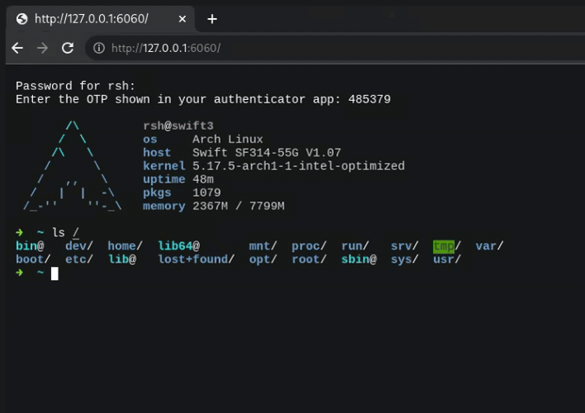Open a new tab with plus button
The image size is (585, 413).
tap(212, 19)
